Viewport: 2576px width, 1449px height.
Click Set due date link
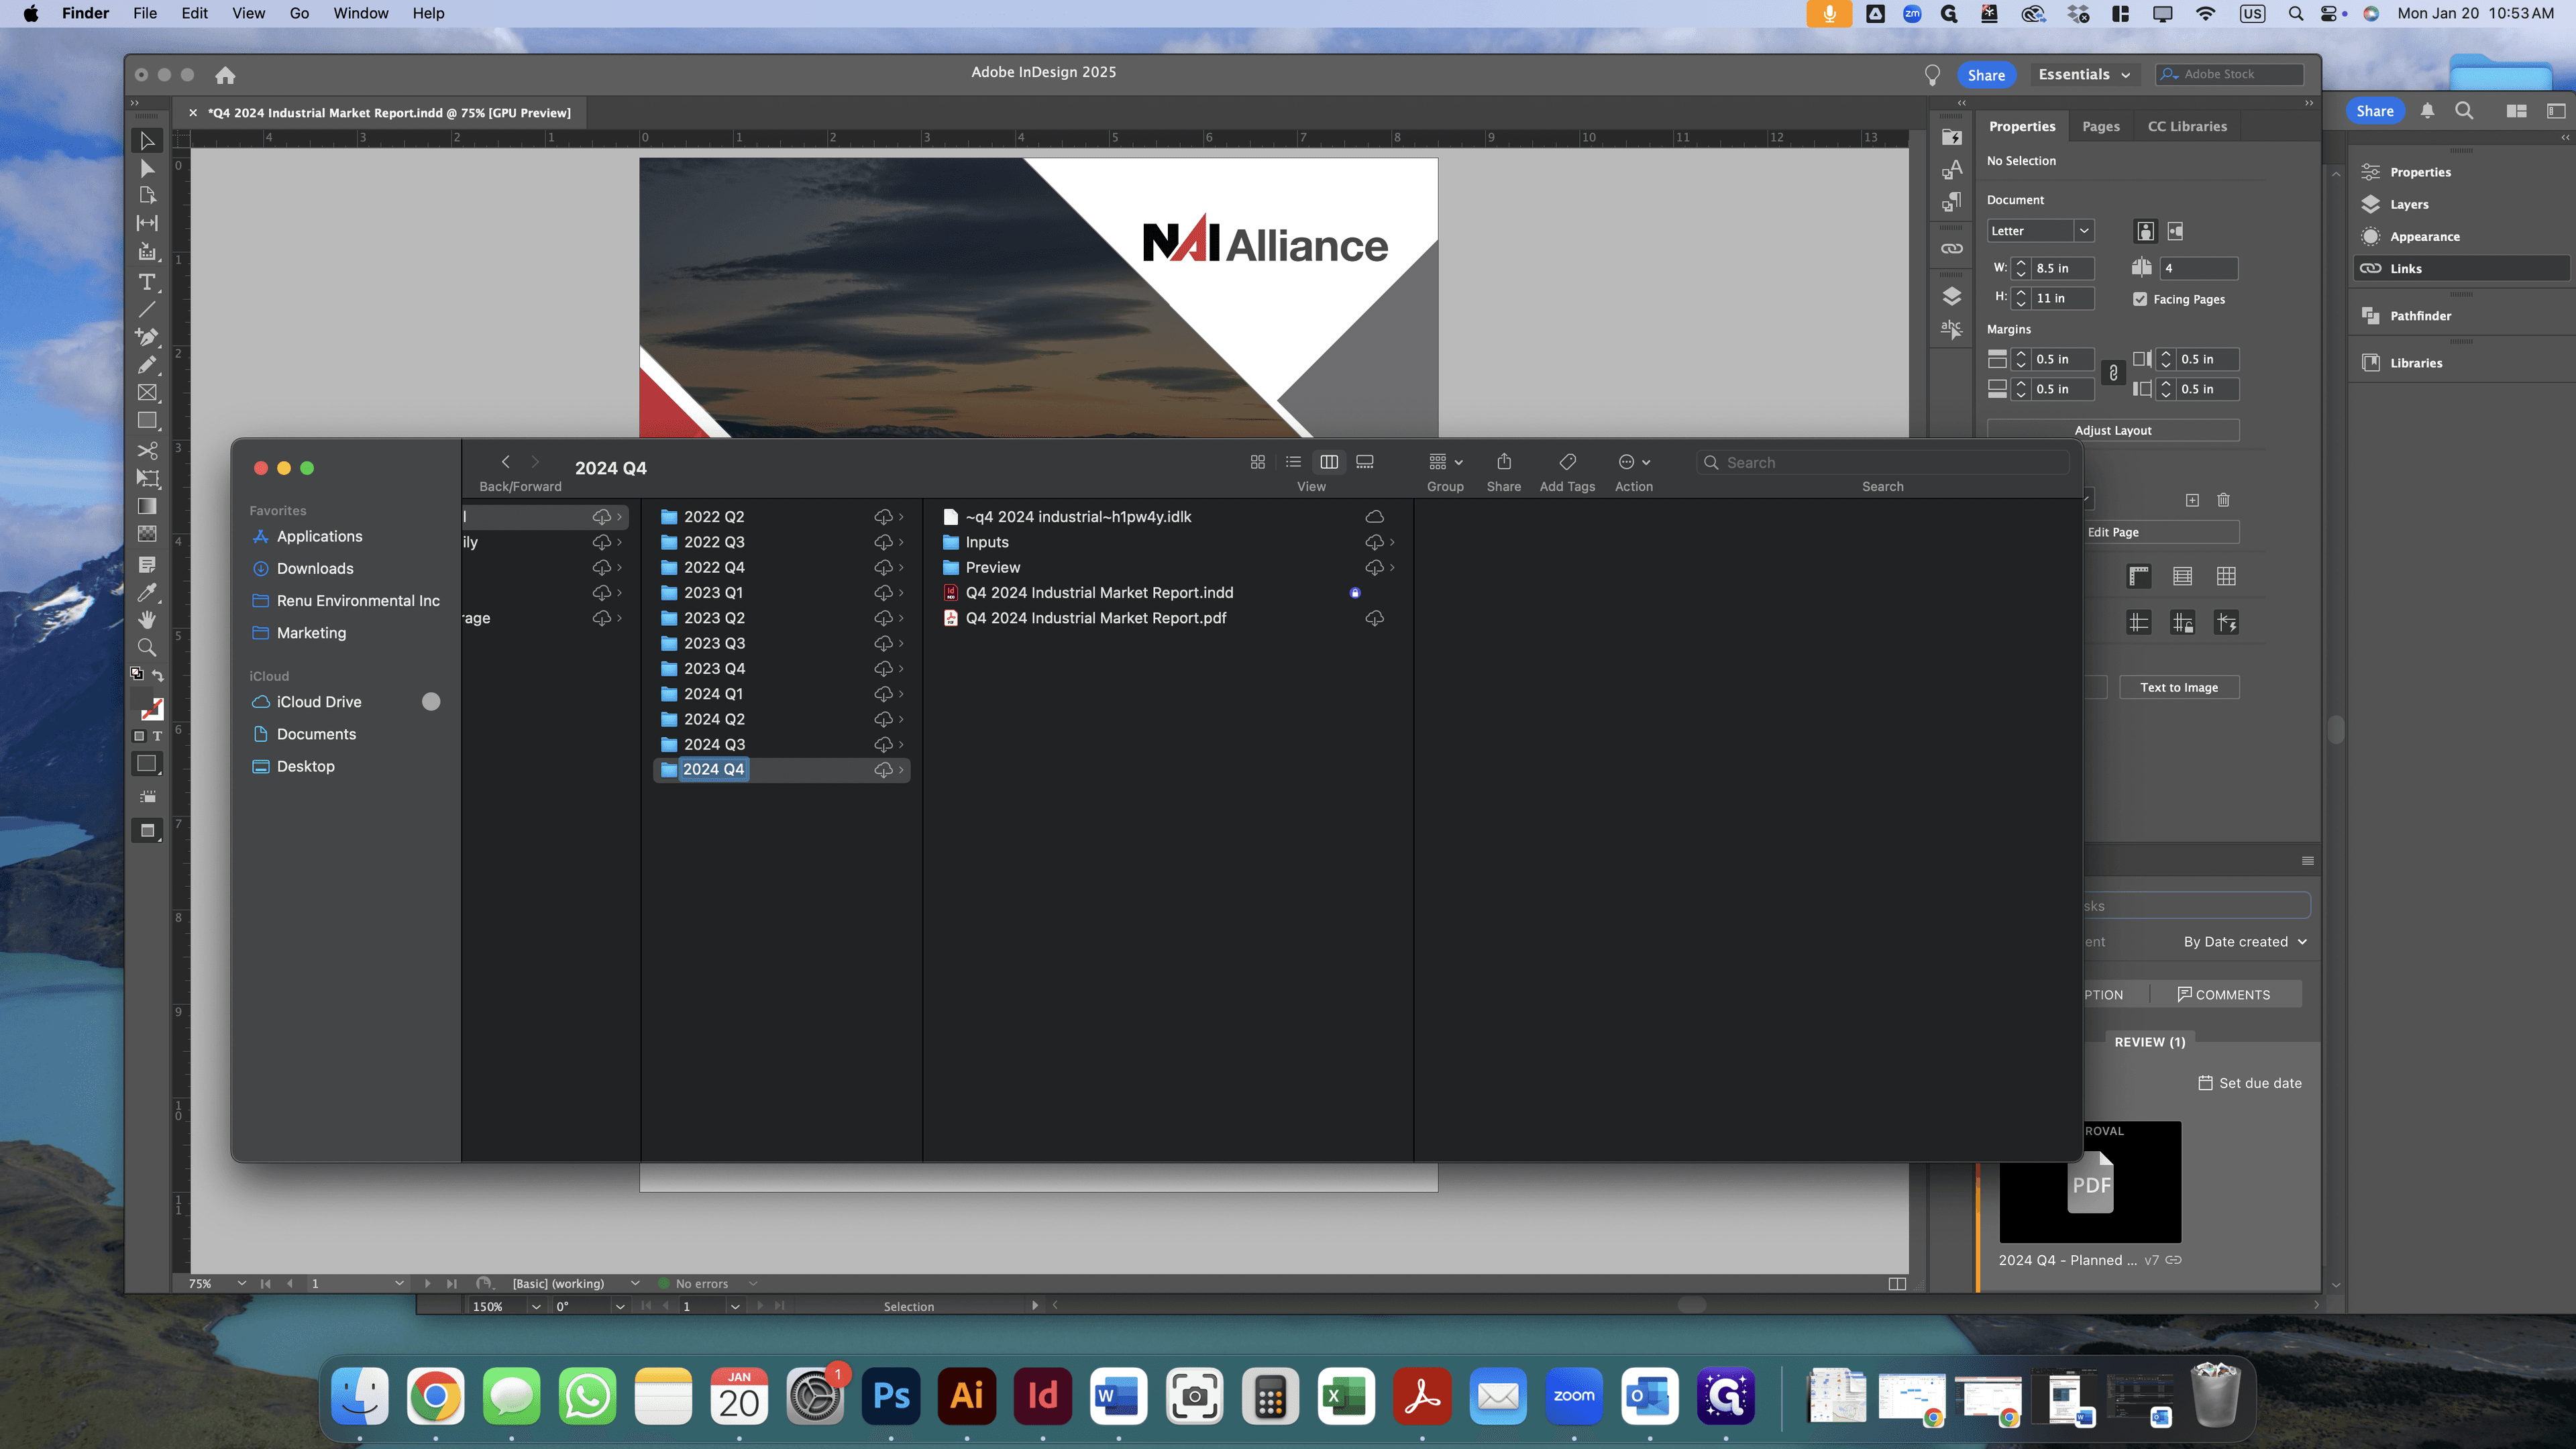pyautogui.click(x=2250, y=1083)
